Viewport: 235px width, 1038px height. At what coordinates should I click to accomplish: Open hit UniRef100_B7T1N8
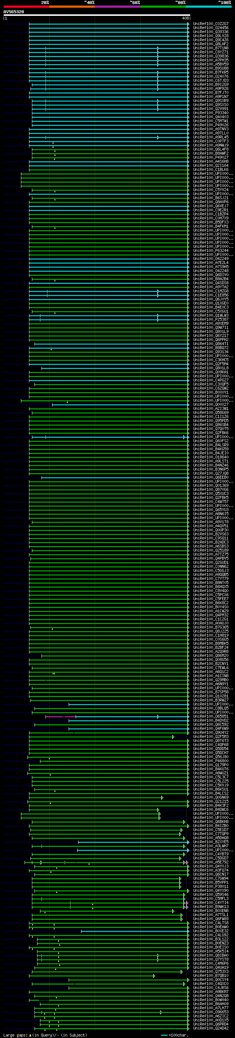211,48
